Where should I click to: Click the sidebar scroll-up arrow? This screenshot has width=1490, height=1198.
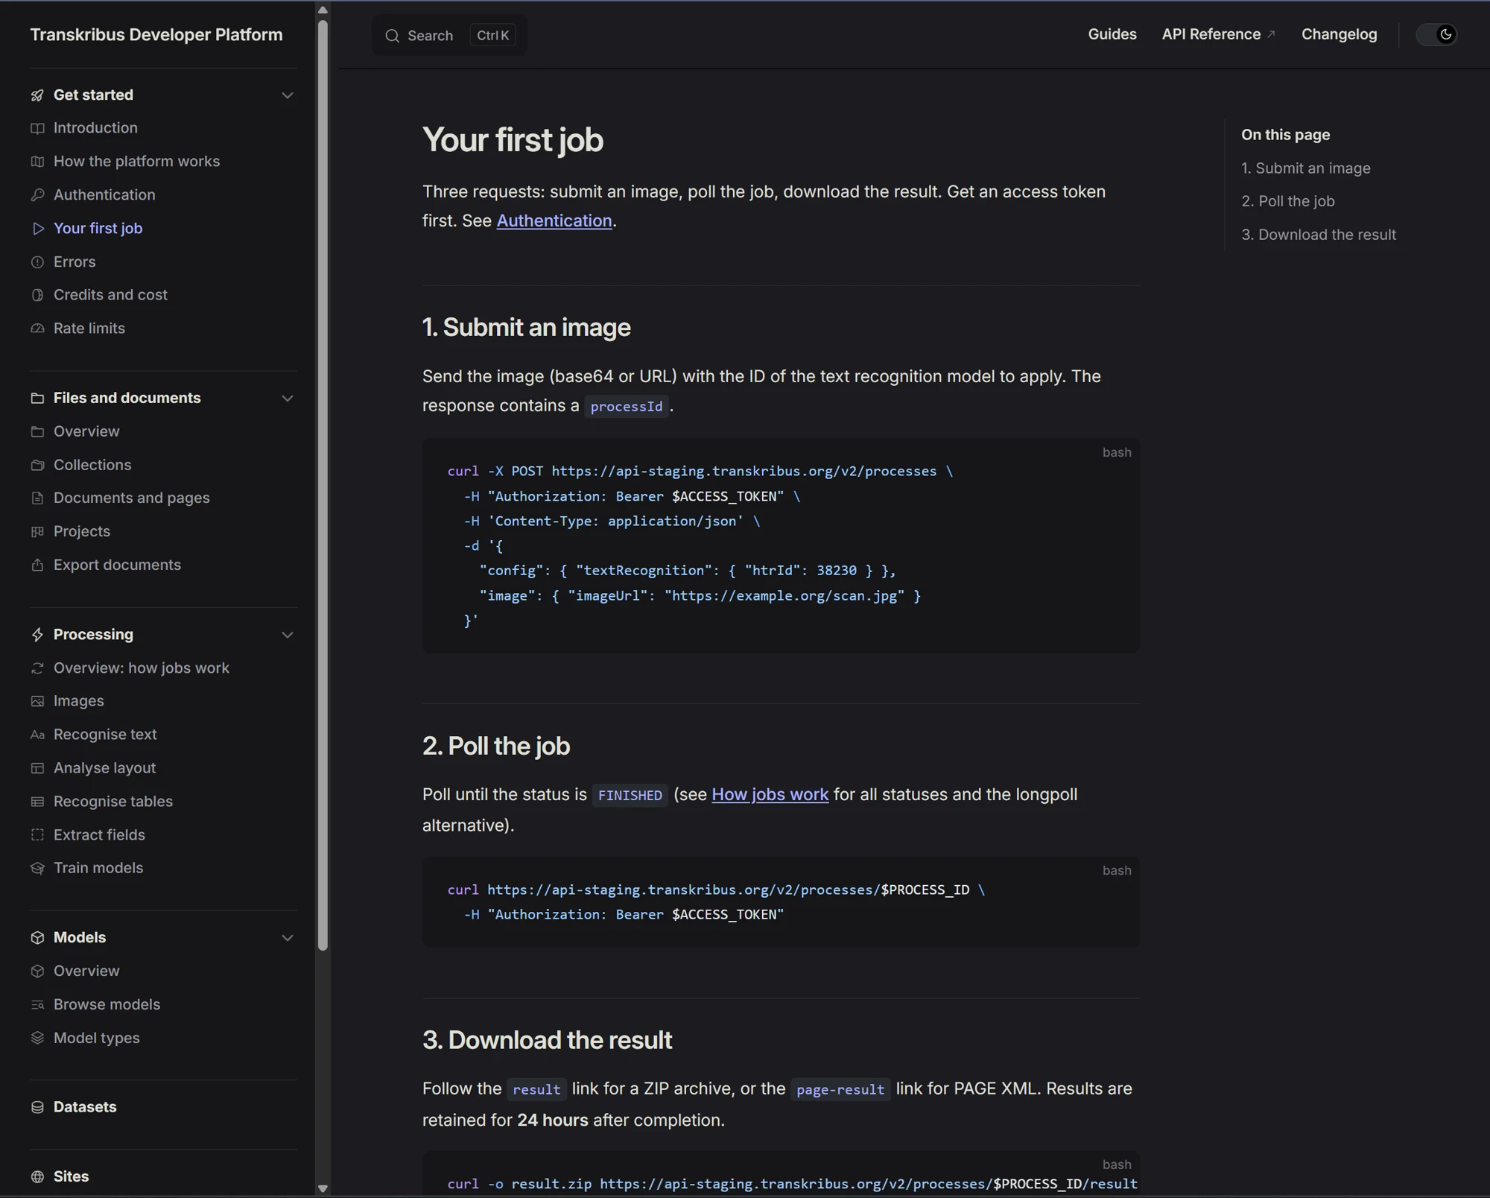tap(323, 10)
